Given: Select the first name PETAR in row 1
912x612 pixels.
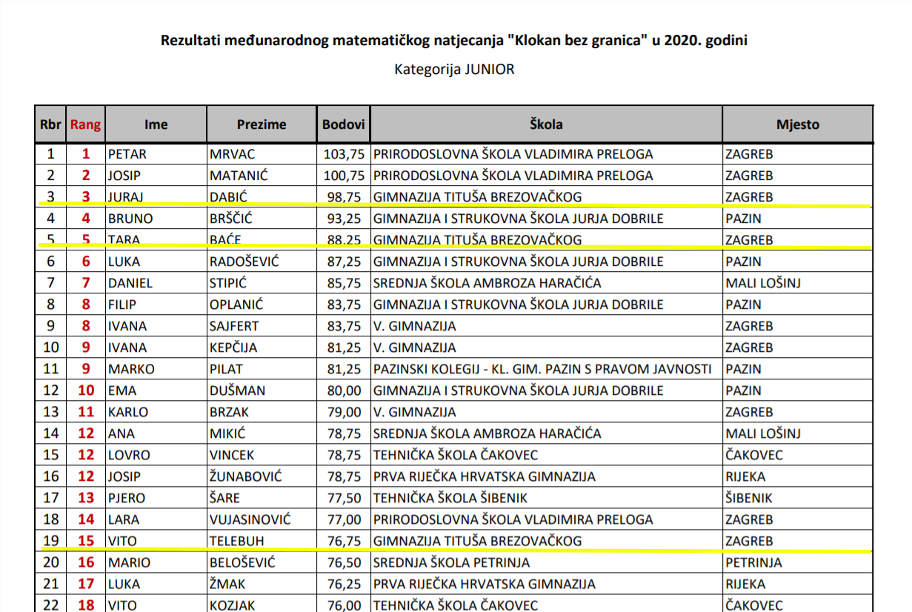Looking at the screenshot, I should point(127,155).
